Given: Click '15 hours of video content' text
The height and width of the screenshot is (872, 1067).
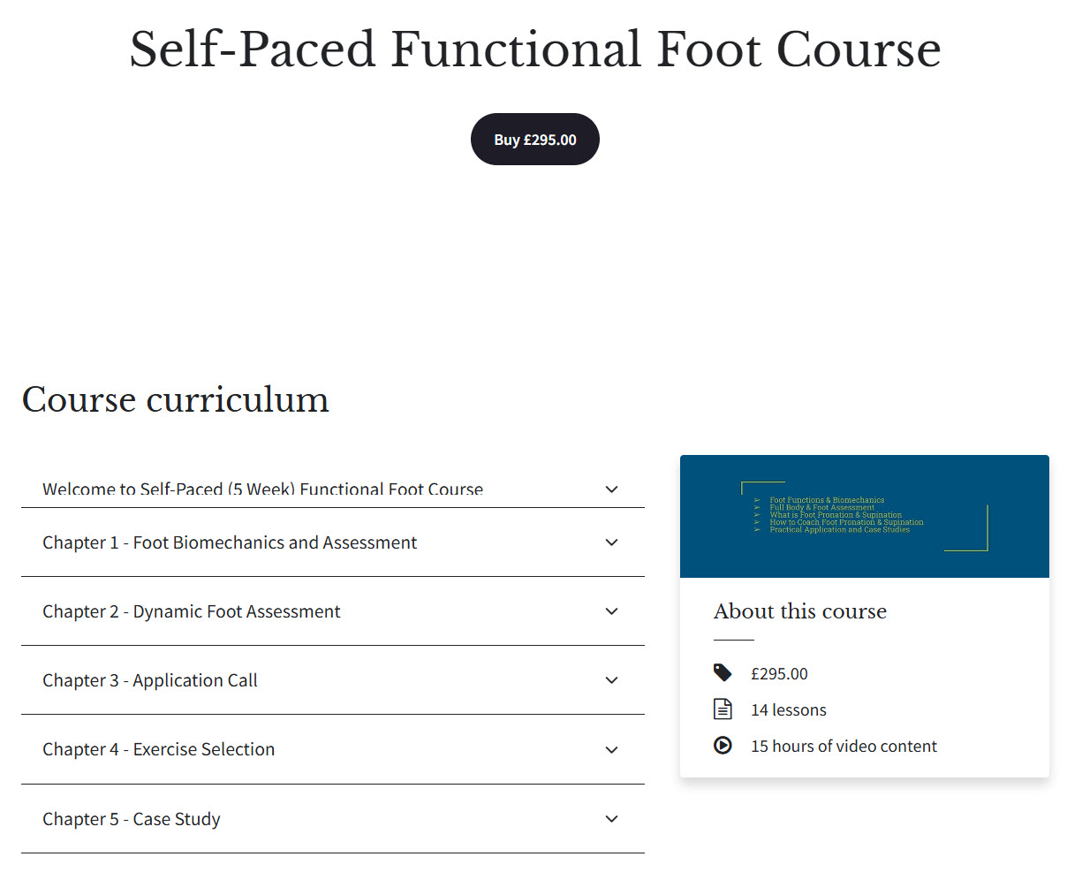Looking at the screenshot, I should click(x=844, y=747).
